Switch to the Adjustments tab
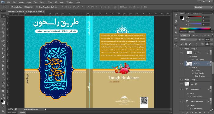214x114 pixels. tap(197, 13)
